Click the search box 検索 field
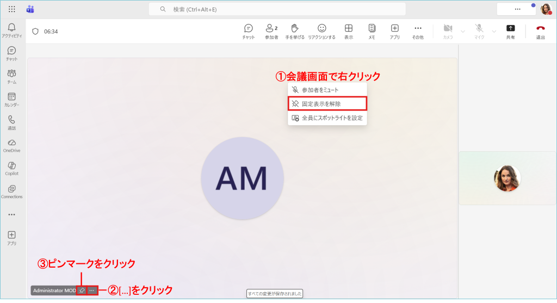 (277, 9)
